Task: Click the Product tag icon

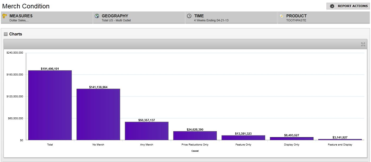Action: tap(281, 16)
